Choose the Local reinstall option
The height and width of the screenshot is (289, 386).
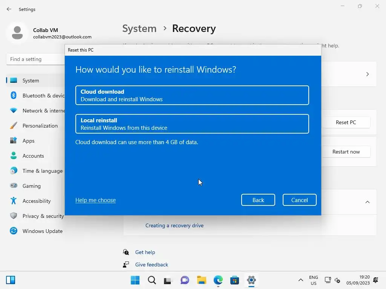(192, 124)
